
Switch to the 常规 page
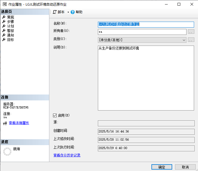coord(10,17)
